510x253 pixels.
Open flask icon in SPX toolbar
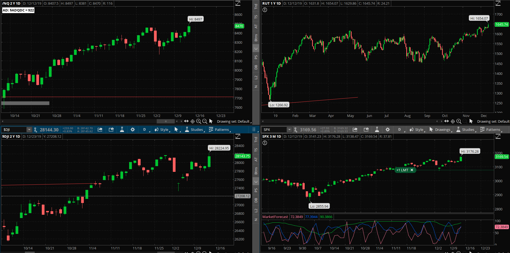[x=377, y=130]
